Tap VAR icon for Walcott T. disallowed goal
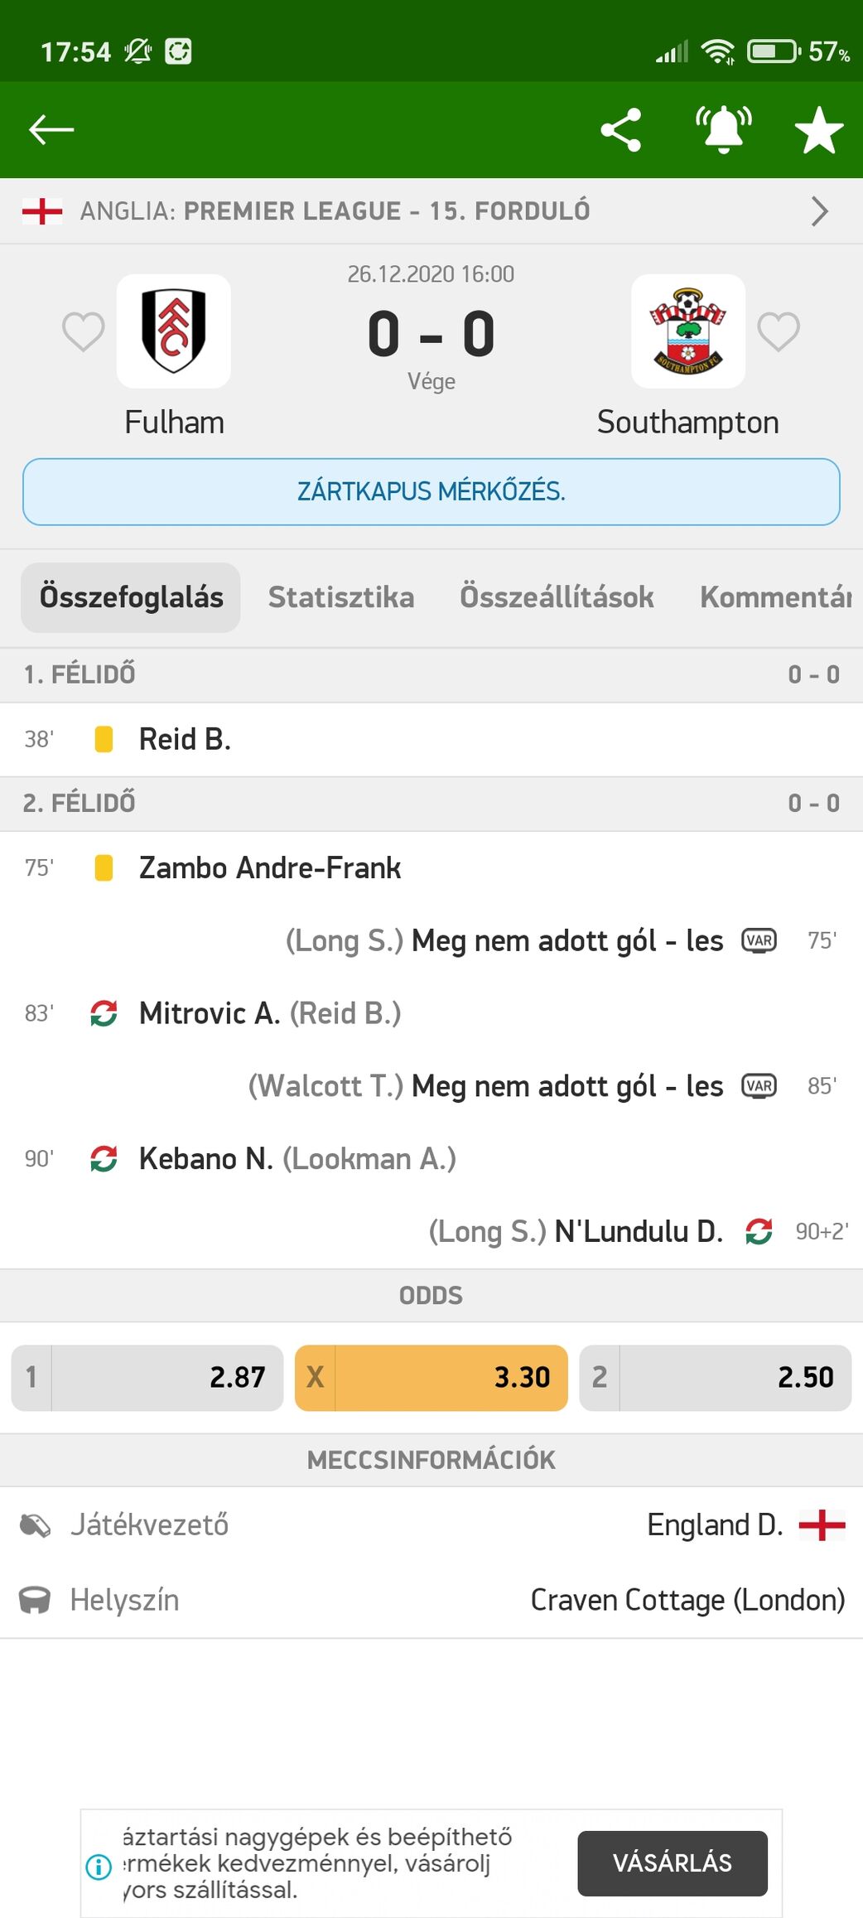Screen dimensions: 863x1918 [759, 1086]
